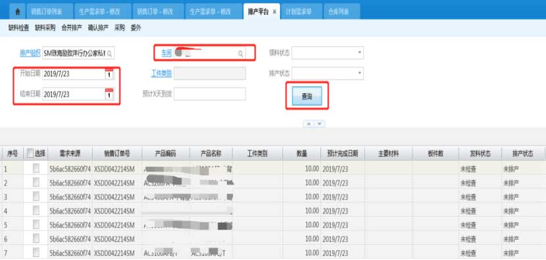Screen dimensions: 546x260
Task: Open the 结束日期 calendar picker icon
Action: tap(109, 94)
